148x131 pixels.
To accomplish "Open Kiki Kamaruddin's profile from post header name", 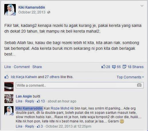I will pyautogui.click(x=32, y=7).
